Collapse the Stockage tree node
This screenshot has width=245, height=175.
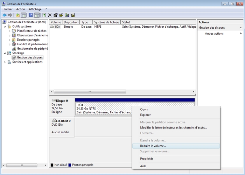[5, 53]
